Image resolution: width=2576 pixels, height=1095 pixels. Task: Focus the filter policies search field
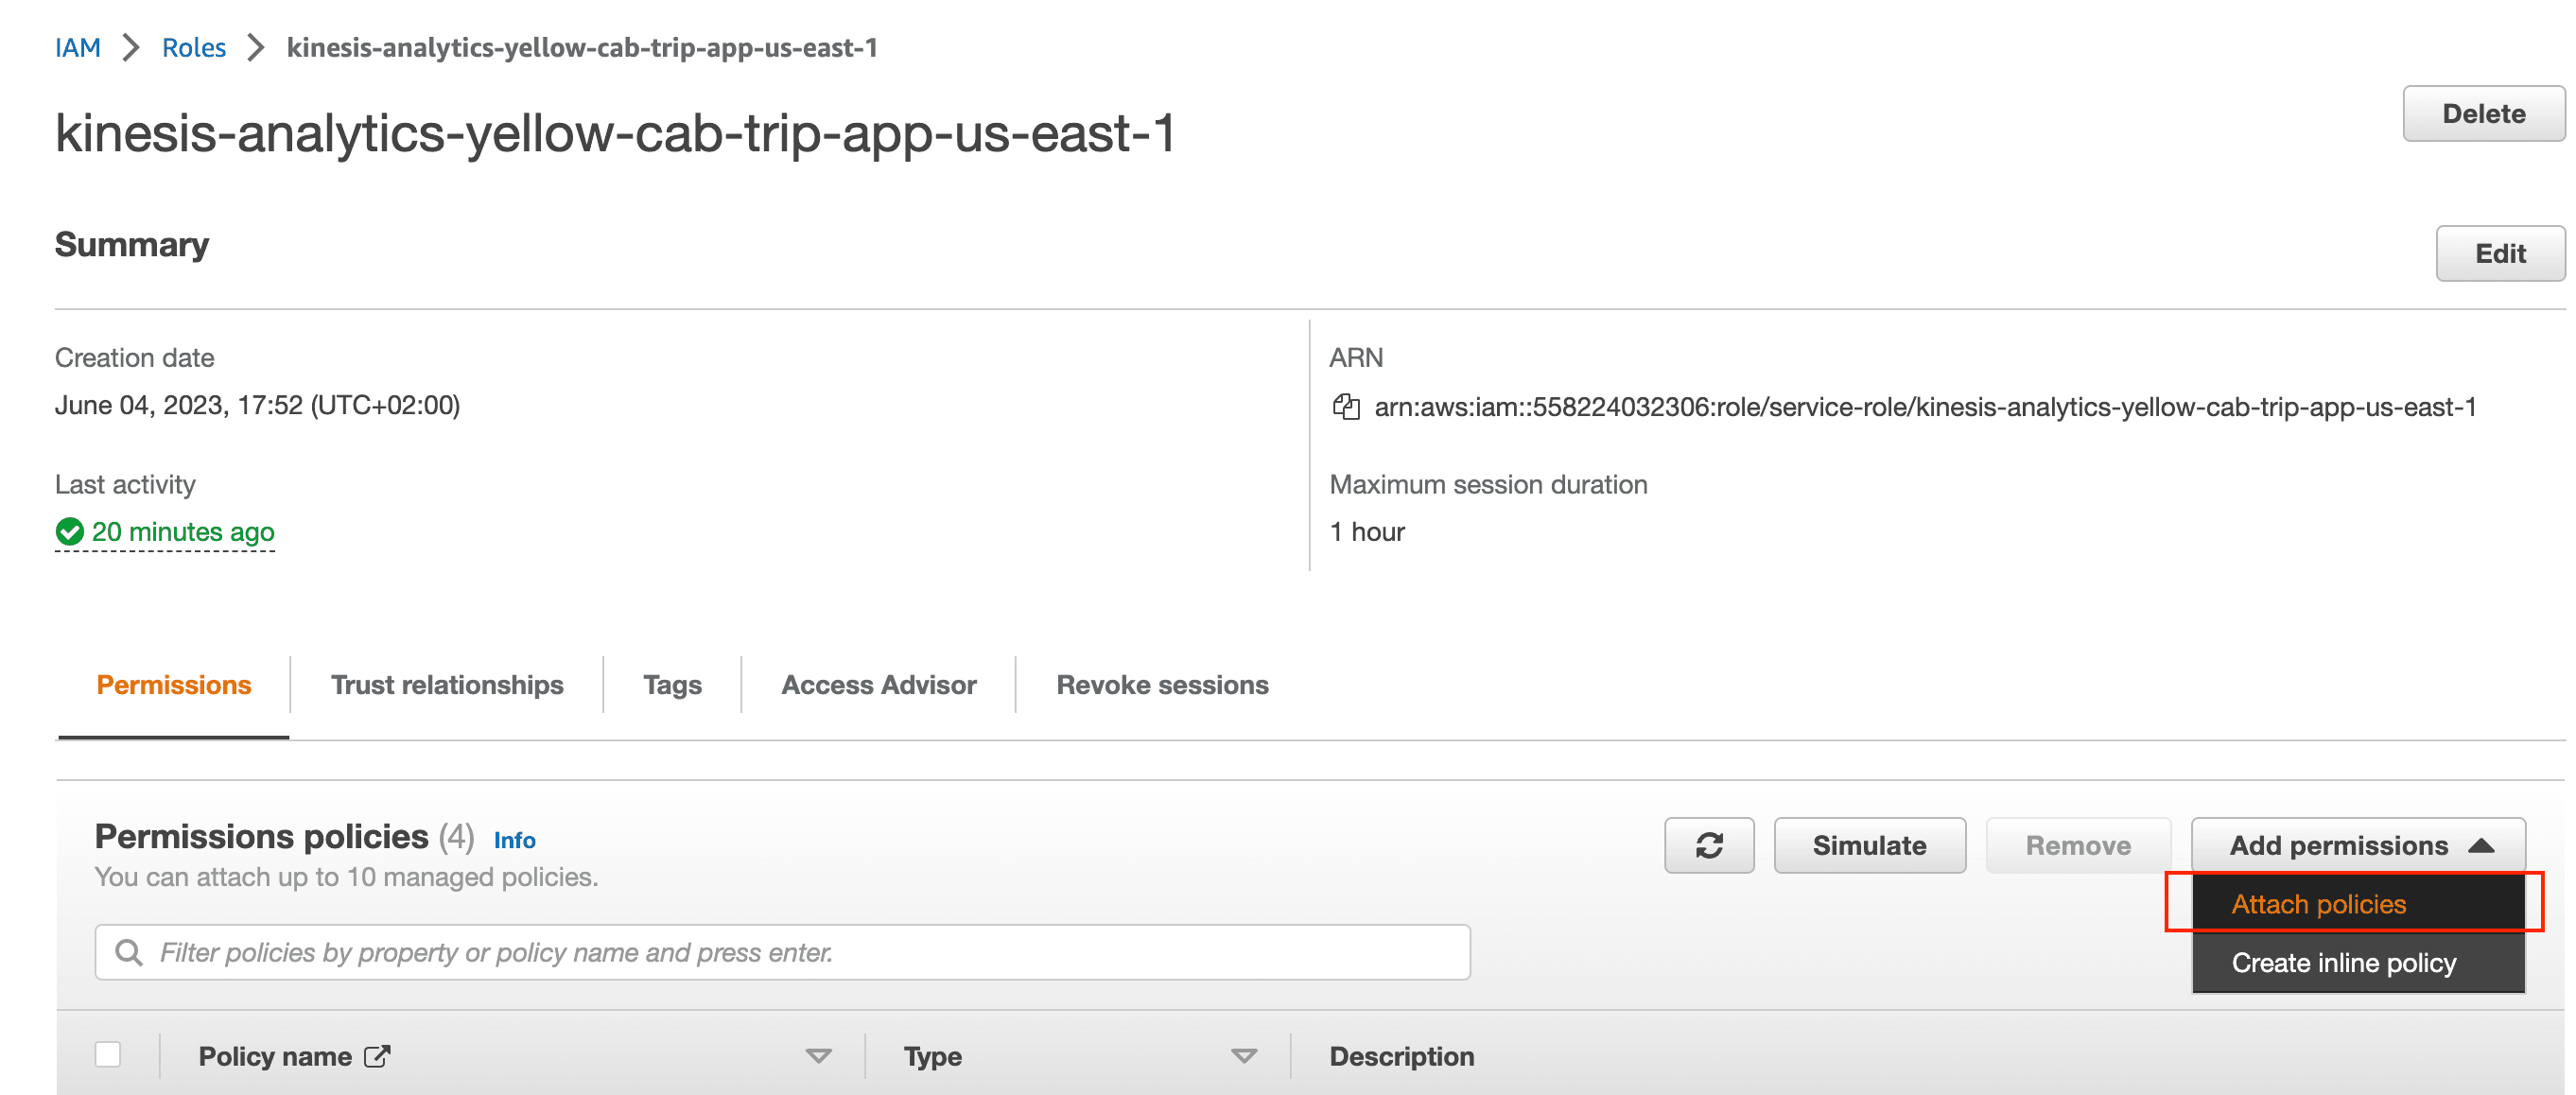pos(783,952)
